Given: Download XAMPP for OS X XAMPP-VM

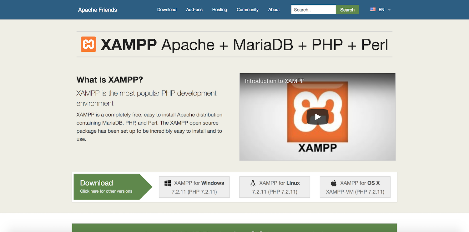Looking at the screenshot, I should 355,187.
